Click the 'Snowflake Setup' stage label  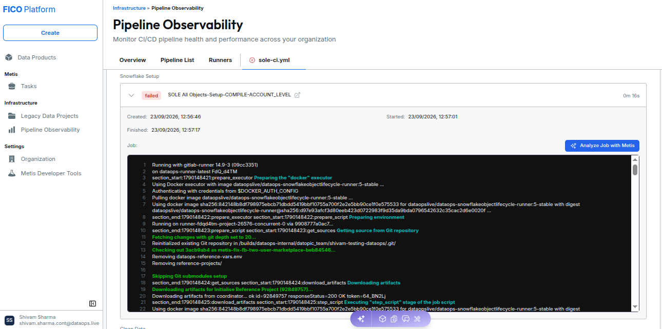point(140,76)
